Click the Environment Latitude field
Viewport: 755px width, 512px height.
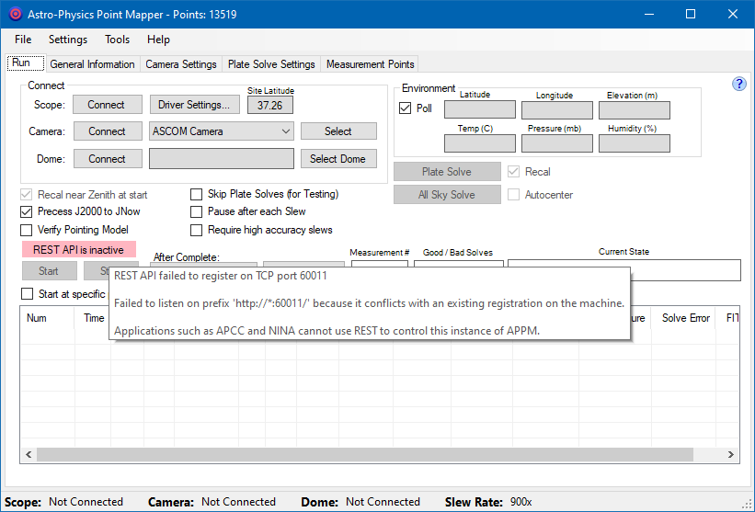(x=480, y=109)
